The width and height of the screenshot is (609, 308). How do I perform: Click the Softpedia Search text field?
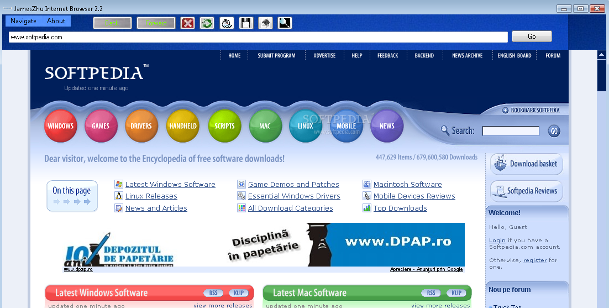point(511,131)
